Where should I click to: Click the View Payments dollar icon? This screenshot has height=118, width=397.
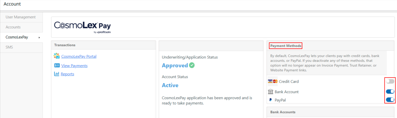(x=57, y=66)
